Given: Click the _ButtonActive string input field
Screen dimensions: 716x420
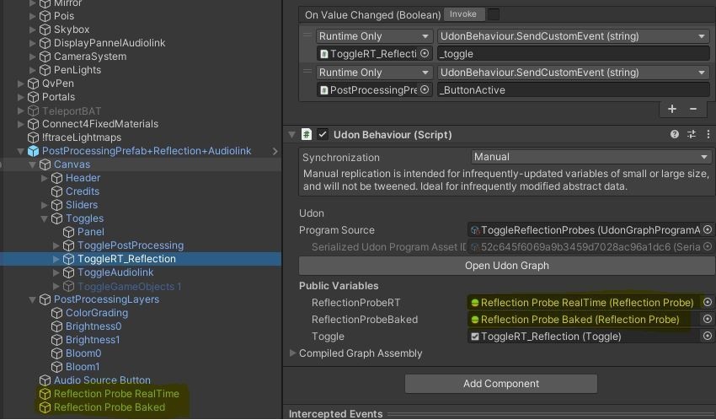Looking at the screenshot, I should [x=573, y=90].
